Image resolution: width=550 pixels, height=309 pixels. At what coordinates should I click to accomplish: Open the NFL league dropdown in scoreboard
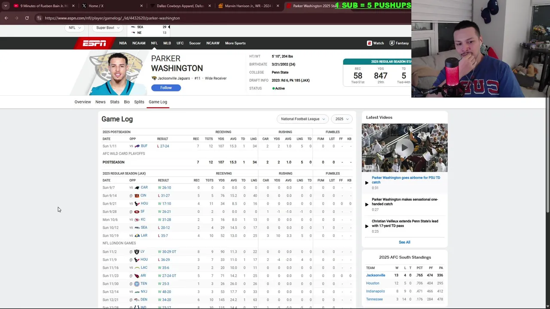pyautogui.click(x=75, y=28)
